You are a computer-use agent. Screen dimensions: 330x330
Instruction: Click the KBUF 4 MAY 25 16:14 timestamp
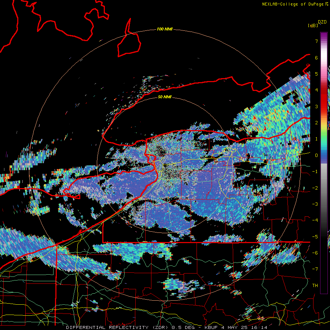tap(236, 327)
